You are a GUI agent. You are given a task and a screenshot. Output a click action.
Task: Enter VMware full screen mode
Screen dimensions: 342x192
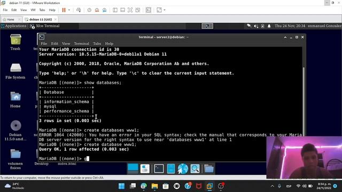tap(130, 10)
